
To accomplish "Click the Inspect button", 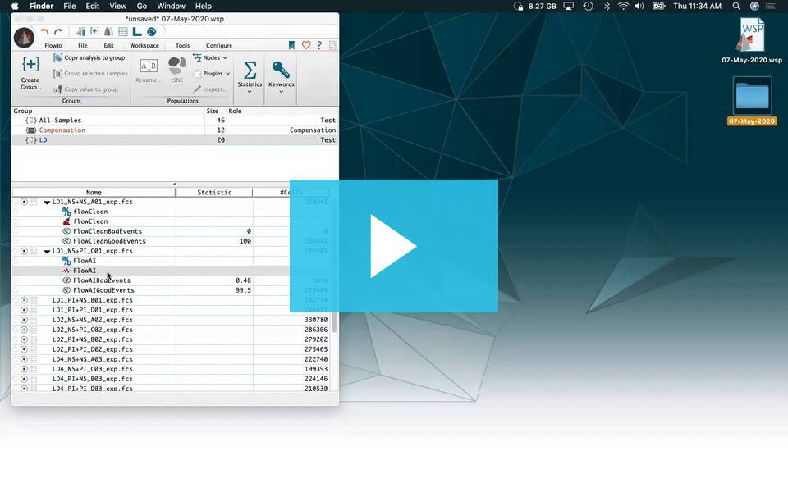I will point(210,89).
